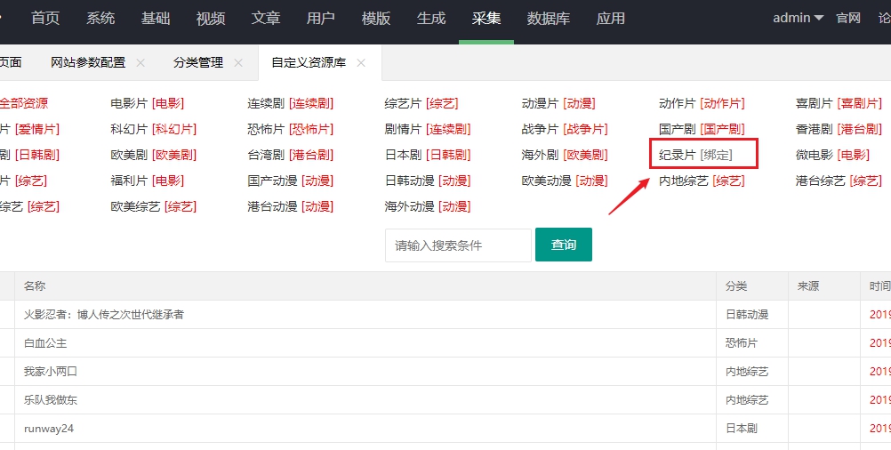Open the 视频 top menu

[210, 19]
